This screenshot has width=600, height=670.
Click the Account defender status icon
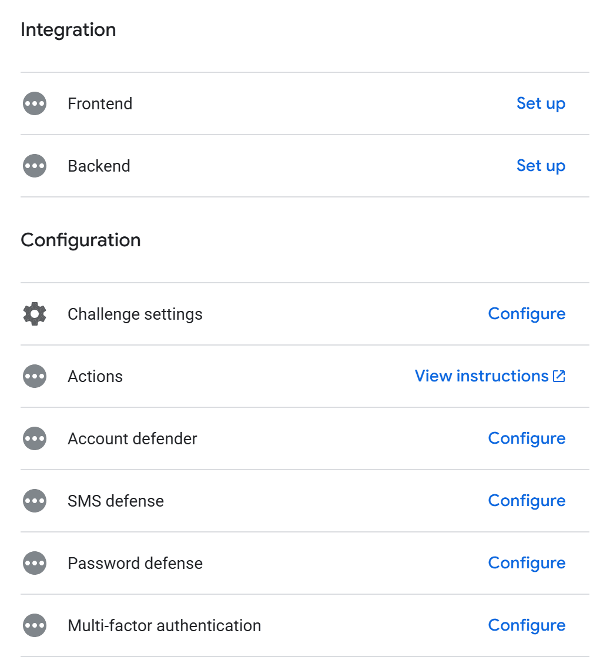(35, 439)
